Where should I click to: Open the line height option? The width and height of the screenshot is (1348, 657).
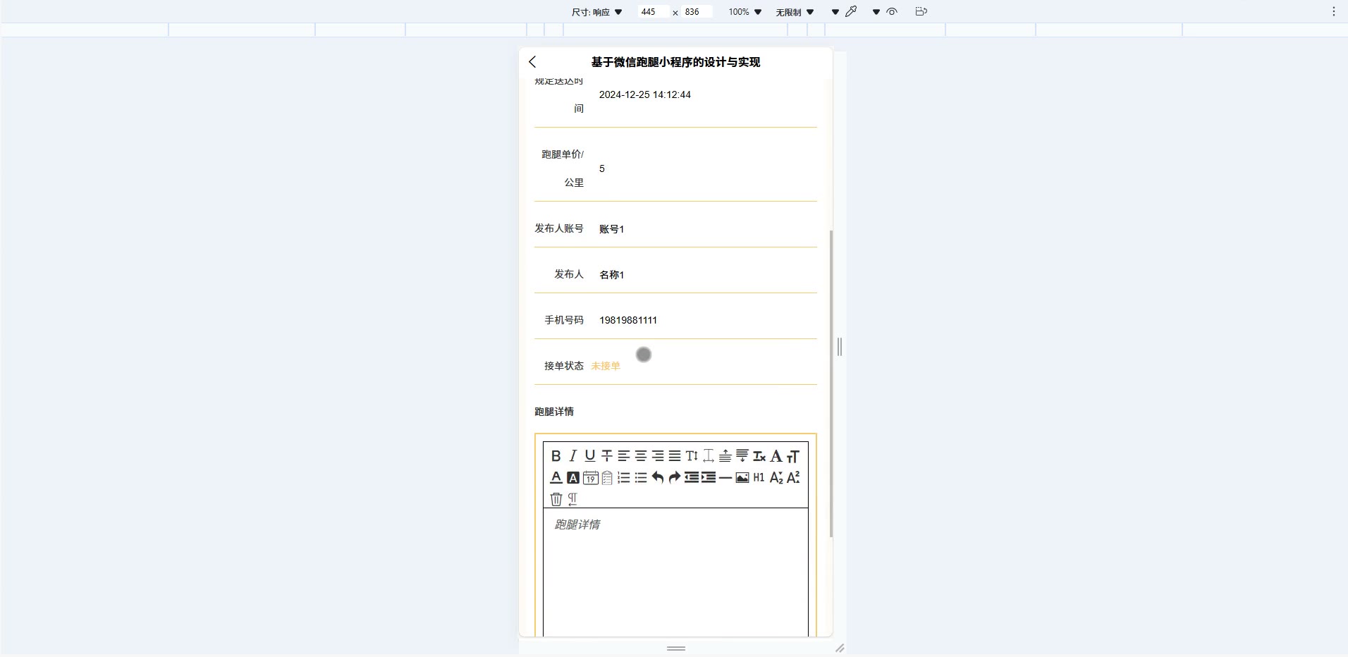692,456
